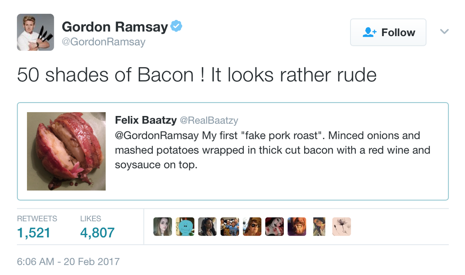The image size is (465, 275).
Task: Open the bacon roast photo thumbnail
Action: (66, 151)
